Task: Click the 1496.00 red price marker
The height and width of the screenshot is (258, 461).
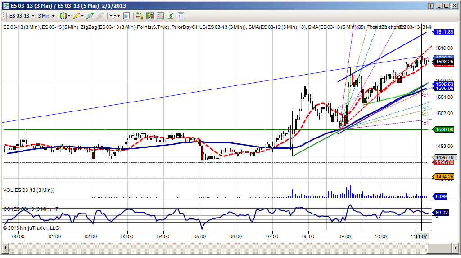Action: (x=444, y=163)
